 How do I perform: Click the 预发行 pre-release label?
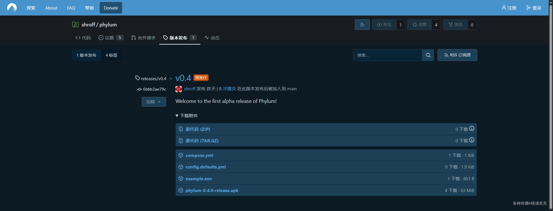click(x=201, y=78)
